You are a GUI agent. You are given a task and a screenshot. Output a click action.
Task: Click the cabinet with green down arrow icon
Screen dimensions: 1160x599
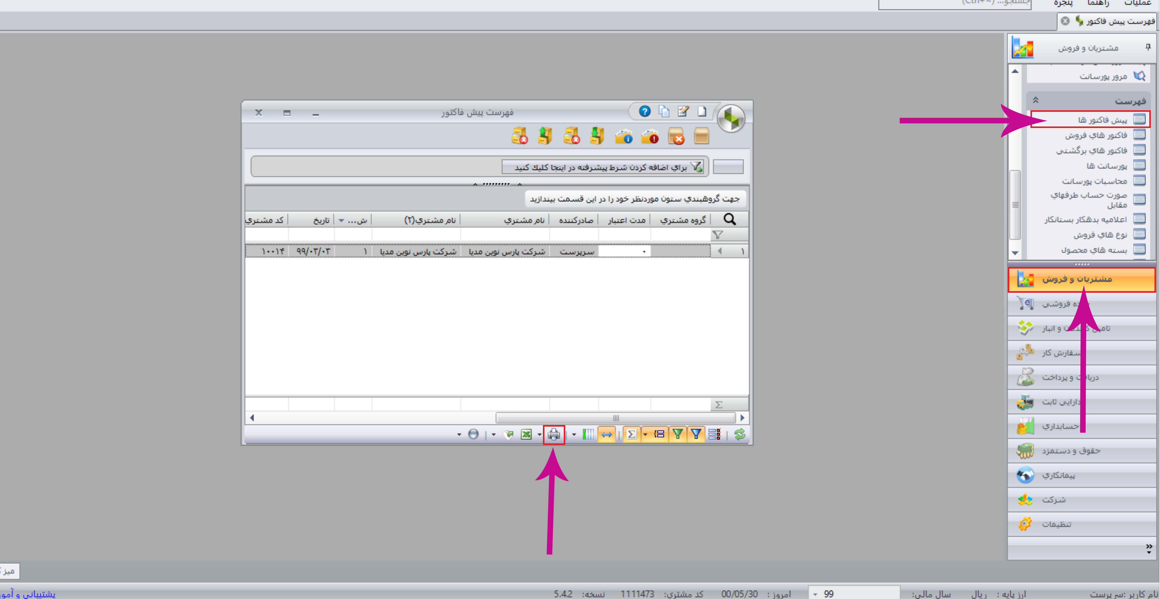pyautogui.click(x=597, y=136)
